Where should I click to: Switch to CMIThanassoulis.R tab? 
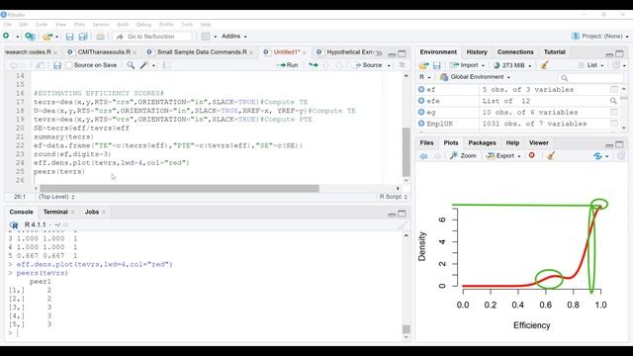104,52
